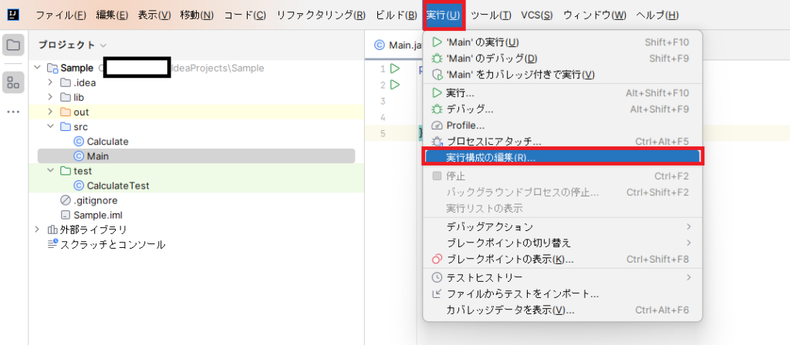790x345 pixels.
Task: Click the external libraries bar-chart icon
Action: tap(52, 229)
